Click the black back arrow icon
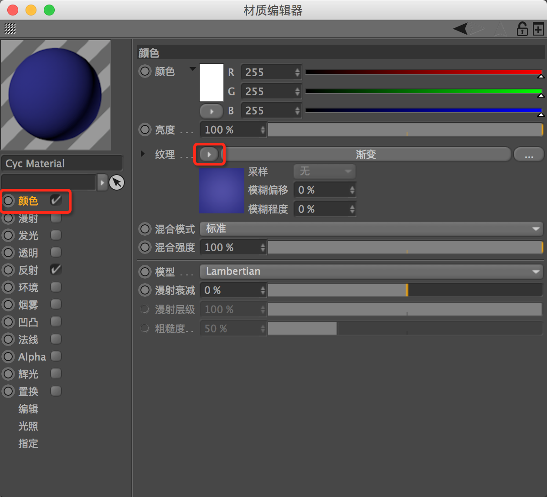547x497 pixels. [x=460, y=29]
